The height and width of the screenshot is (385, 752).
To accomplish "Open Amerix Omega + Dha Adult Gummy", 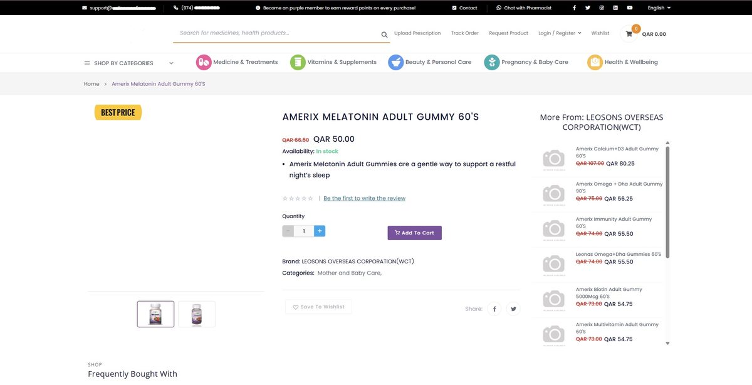I will click(x=619, y=187).
